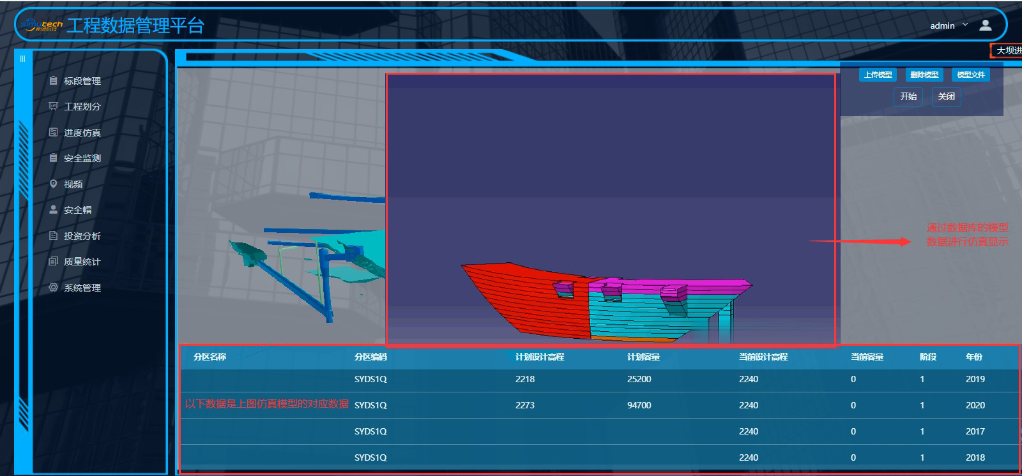
Task: Click the 安全监测 clipboard icon
Action: (x=54, y=158)
